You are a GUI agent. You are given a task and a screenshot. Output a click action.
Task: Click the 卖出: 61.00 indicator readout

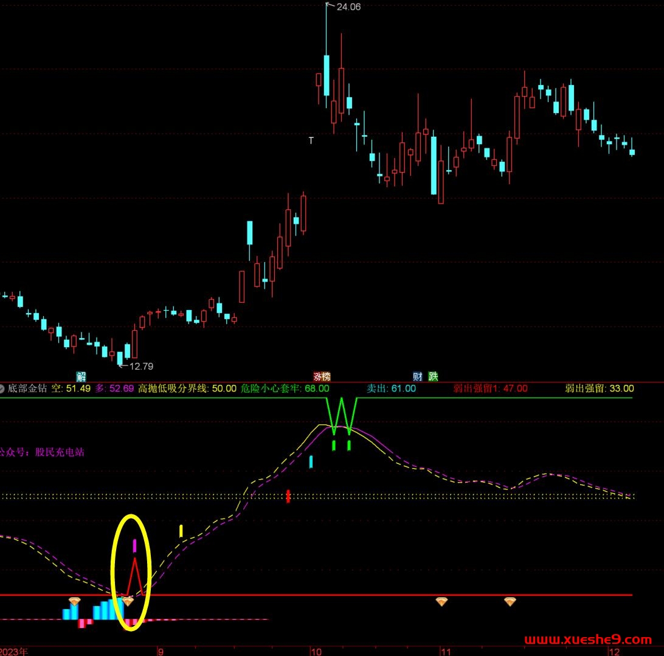click(391, 388)
